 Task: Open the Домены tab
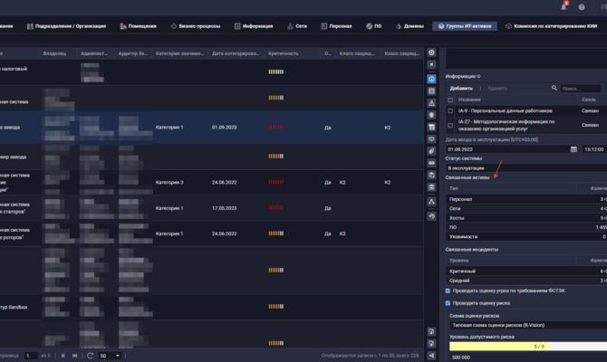click(409, 26)
